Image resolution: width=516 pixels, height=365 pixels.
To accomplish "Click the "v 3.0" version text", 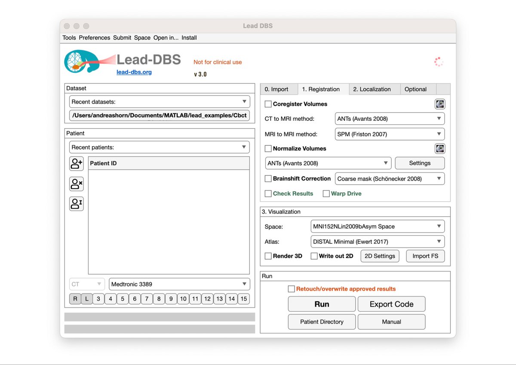I will point(200,74).
